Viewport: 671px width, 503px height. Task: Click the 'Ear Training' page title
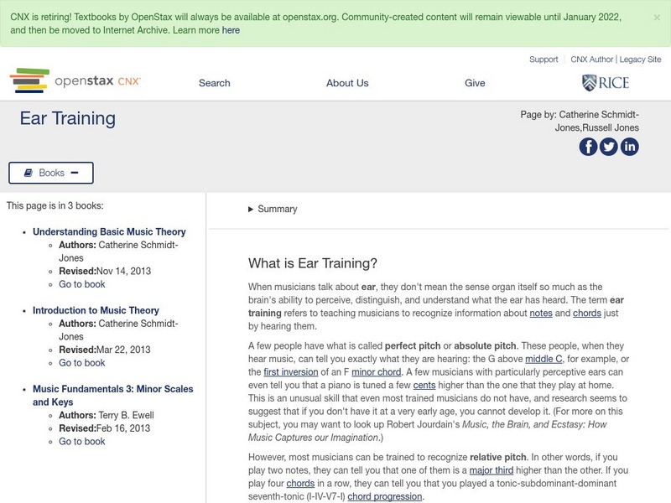click(x=68, y=118)
